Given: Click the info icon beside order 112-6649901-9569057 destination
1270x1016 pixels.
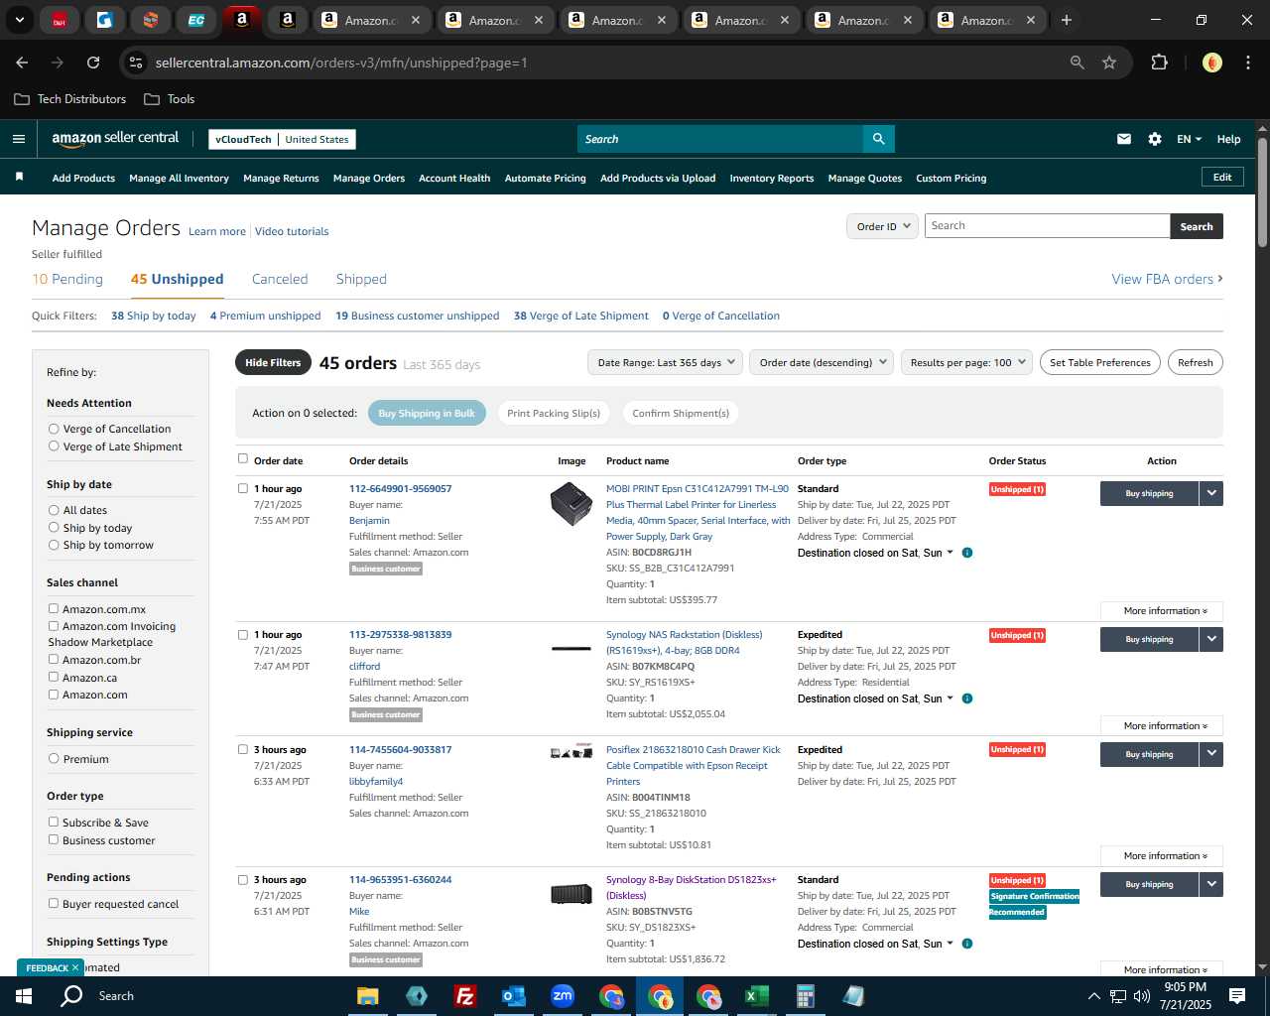Looking at the screenshot, I should click(x=967, y=553).
